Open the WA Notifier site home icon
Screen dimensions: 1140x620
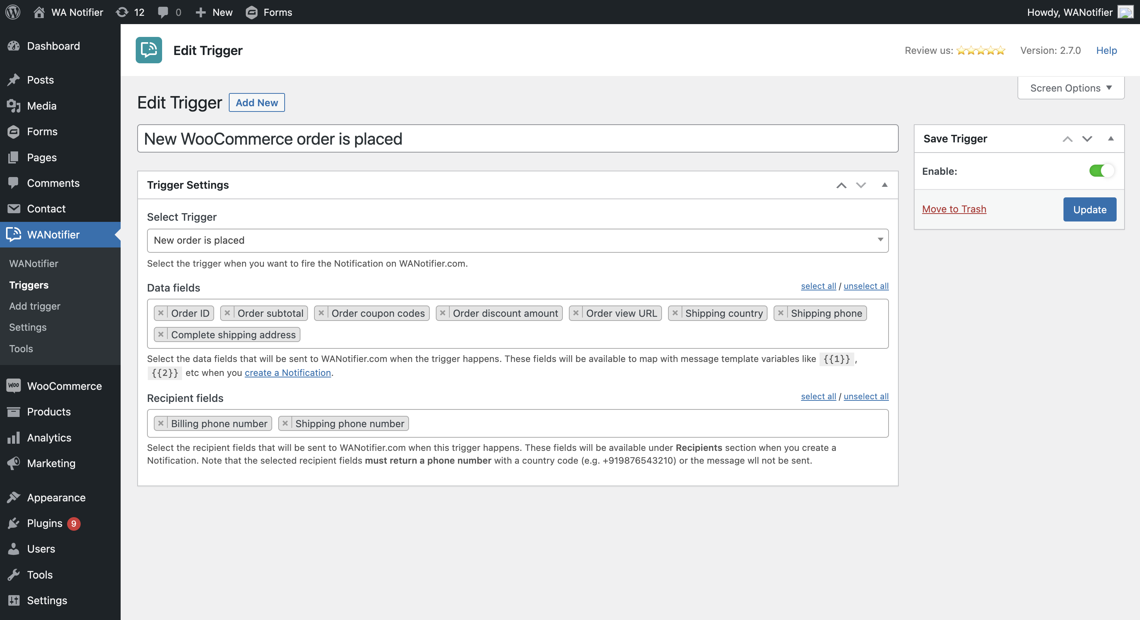[x=39, y=12]
